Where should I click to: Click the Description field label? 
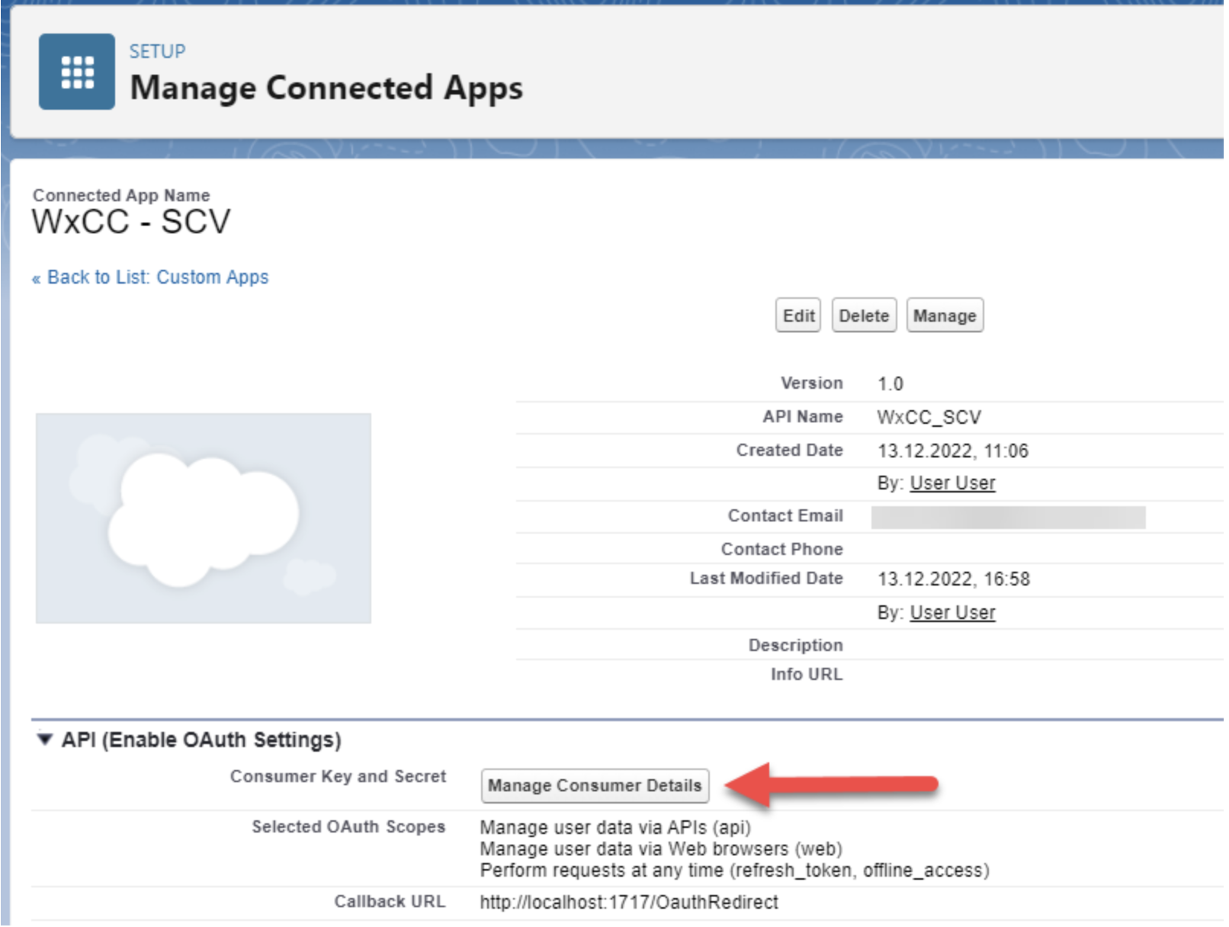[x=795, y=646]
